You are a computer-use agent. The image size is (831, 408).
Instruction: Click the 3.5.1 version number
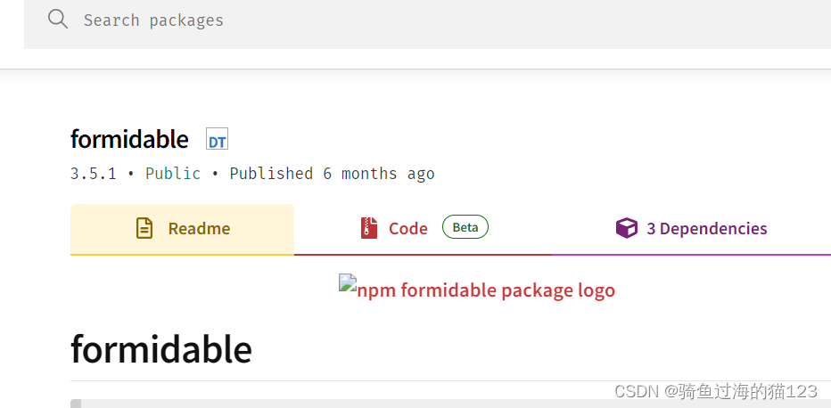(93, 174)
